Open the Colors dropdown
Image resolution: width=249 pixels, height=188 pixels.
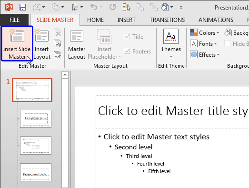point(205,33)
